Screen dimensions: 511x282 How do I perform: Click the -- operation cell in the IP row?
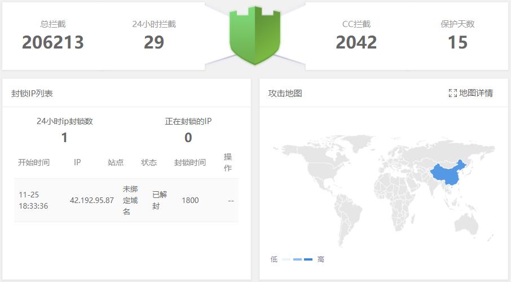(231, 201)
